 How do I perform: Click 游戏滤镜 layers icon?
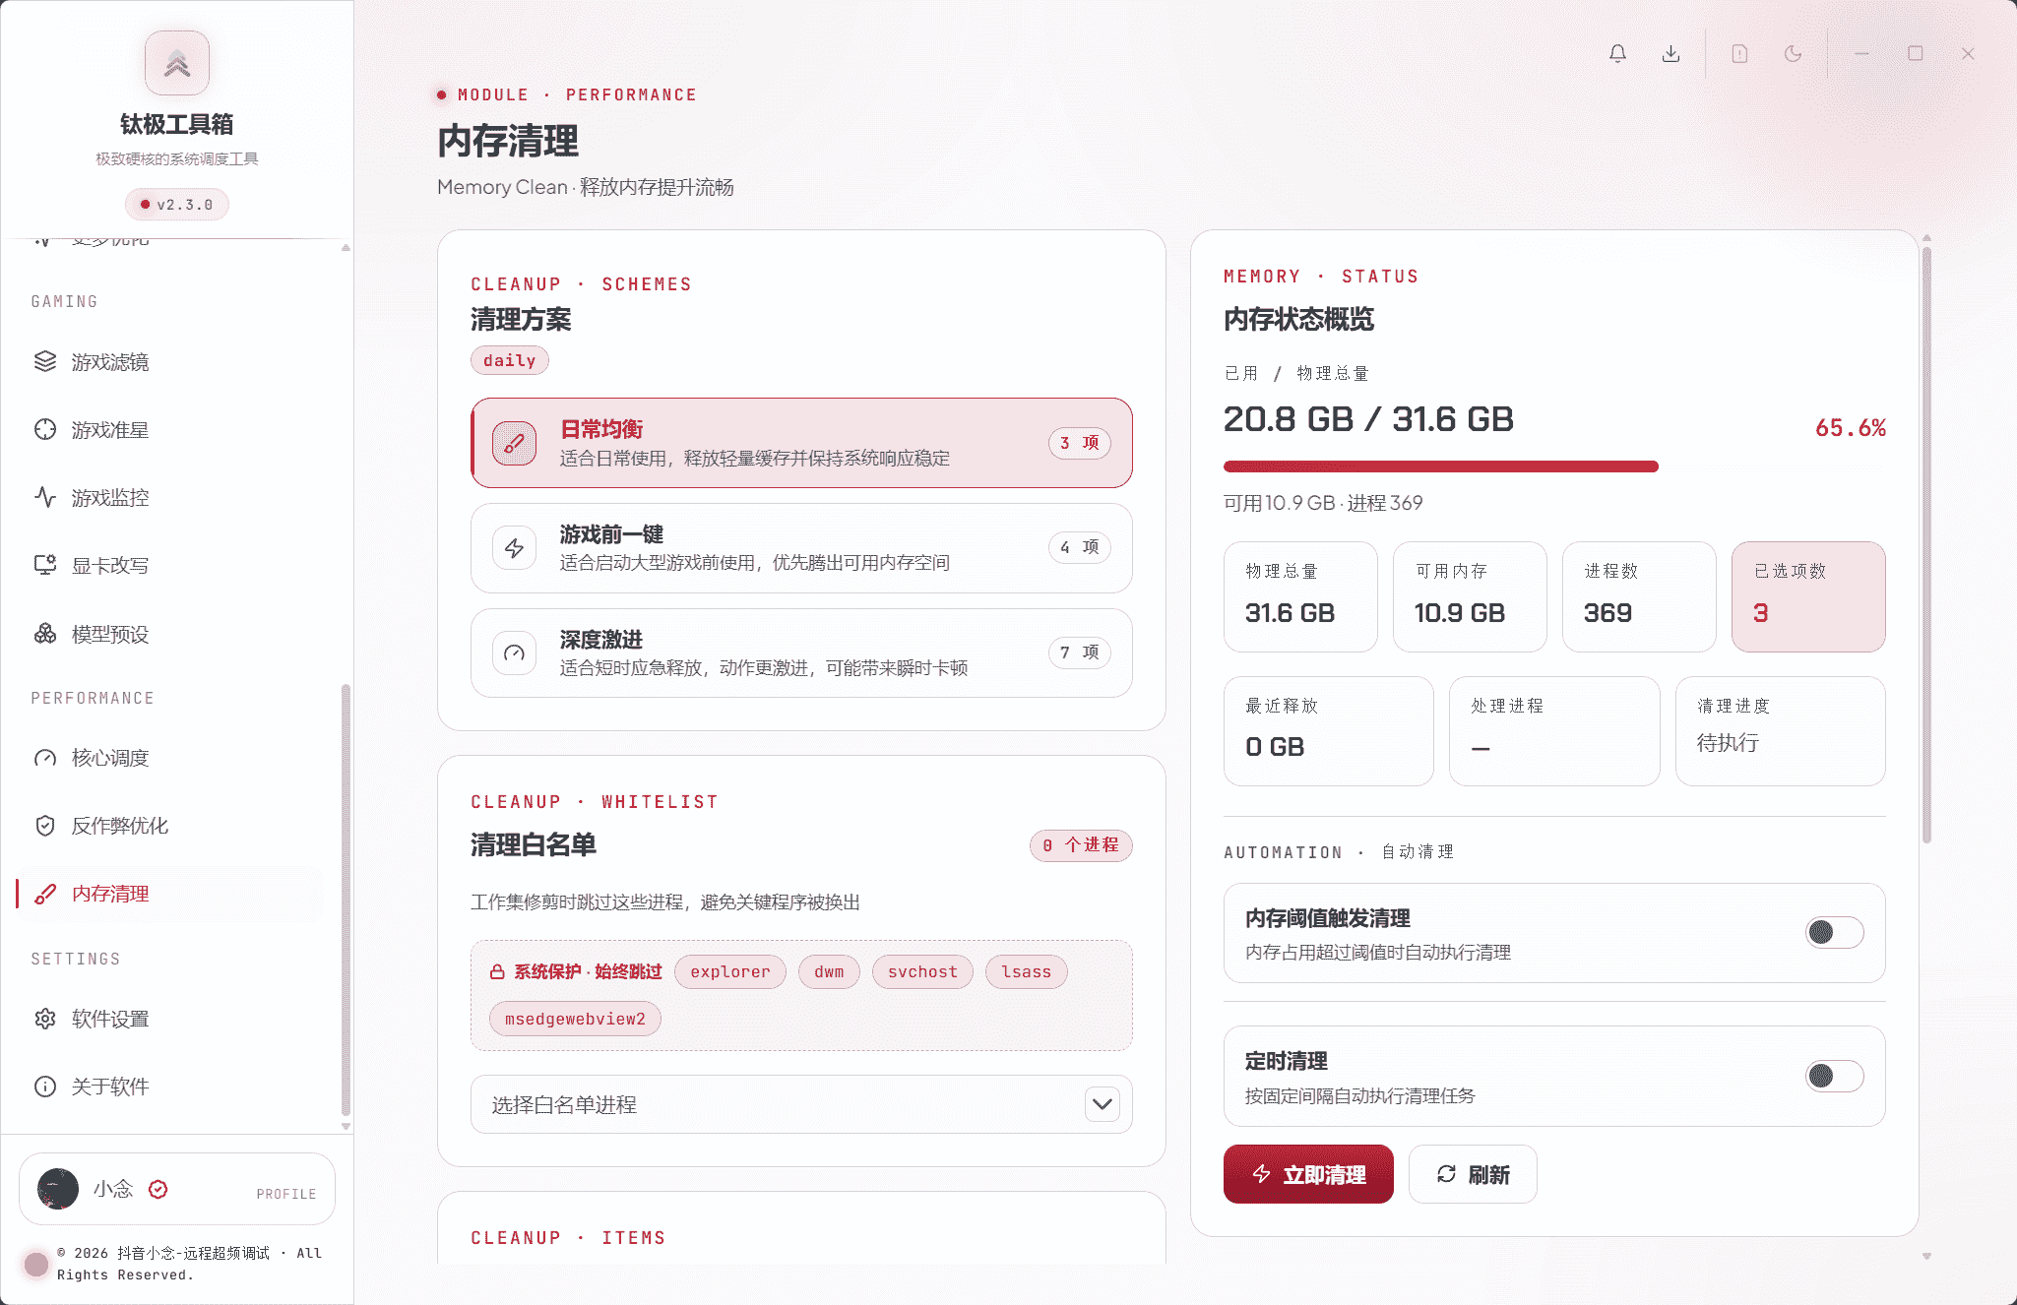tap(45, 361)
